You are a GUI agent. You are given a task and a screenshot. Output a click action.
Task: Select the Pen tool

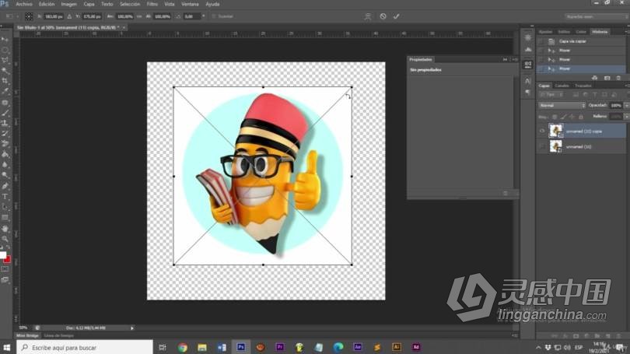(x=5, y=186)
